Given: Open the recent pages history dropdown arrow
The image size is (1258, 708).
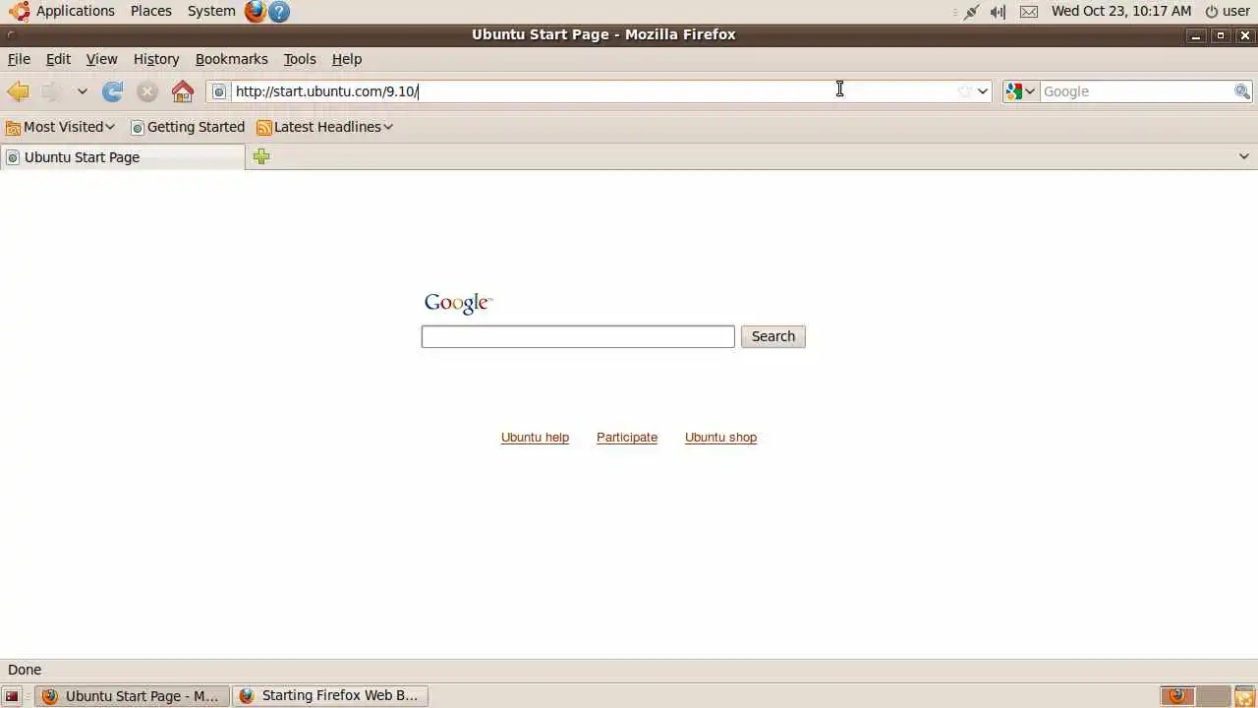Looking at the screenshot, I should (x=83, y=91).
